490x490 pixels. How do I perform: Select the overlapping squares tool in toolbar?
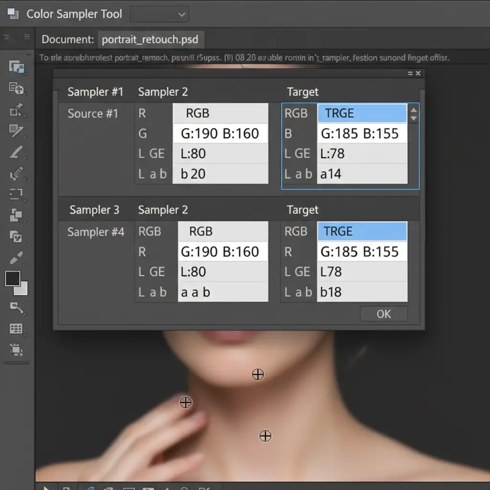pos(16,216)
